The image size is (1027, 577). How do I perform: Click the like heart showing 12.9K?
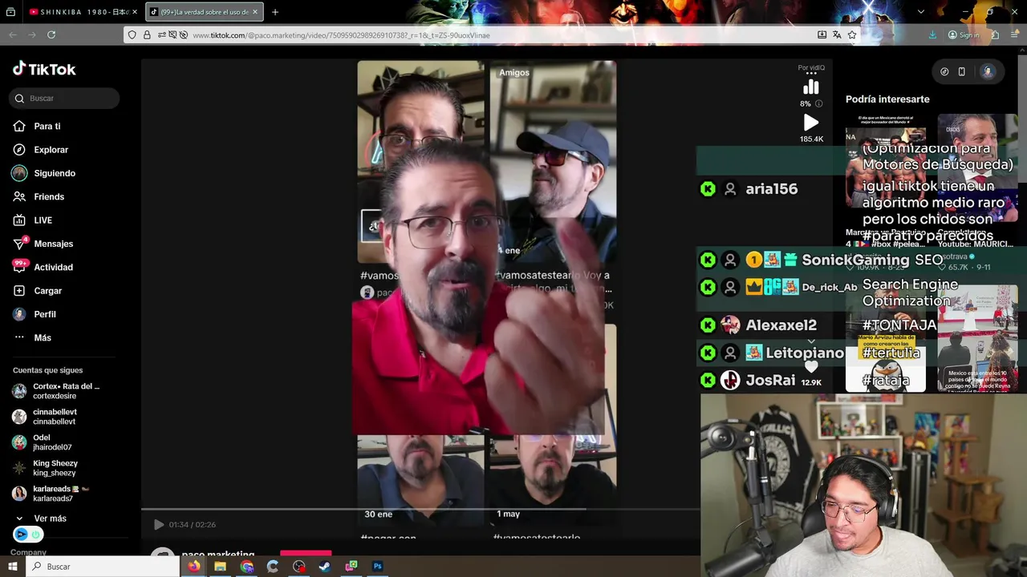pos(811,367)
